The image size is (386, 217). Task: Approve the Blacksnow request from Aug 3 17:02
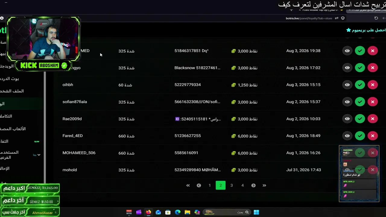pos(360,68)
